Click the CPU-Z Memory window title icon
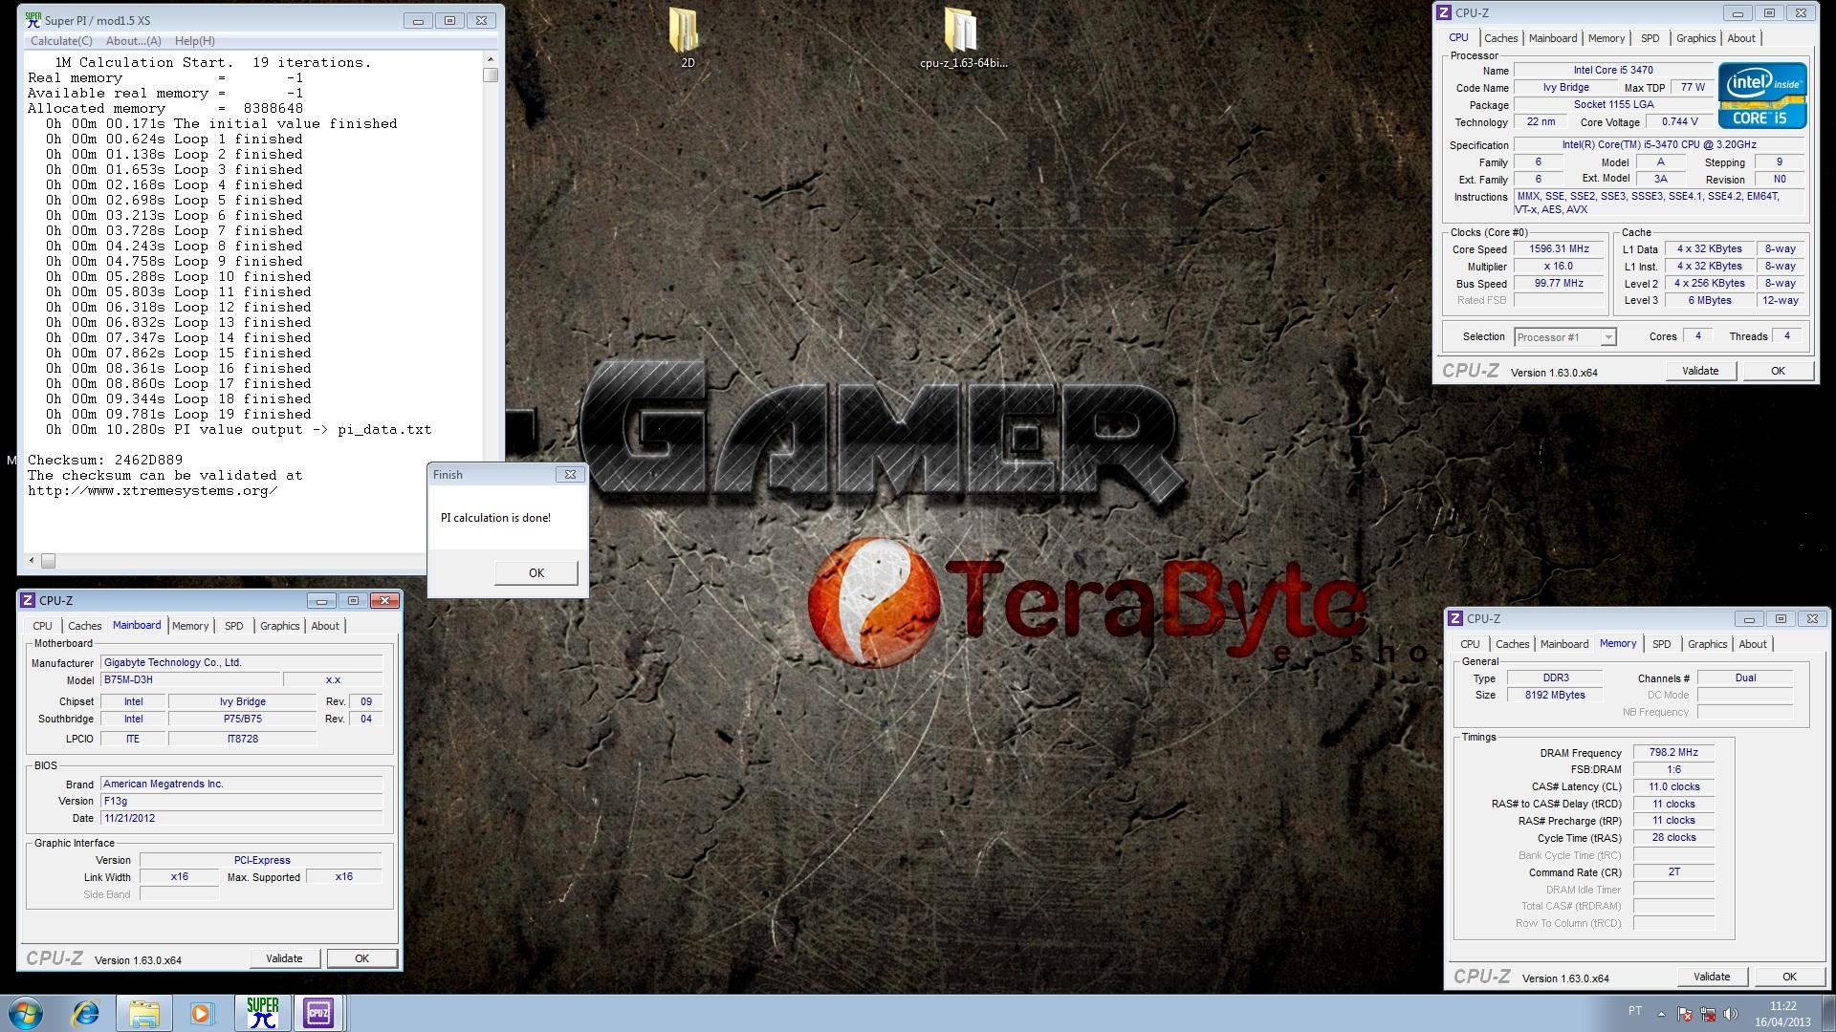The height and width of the screenshot is (1032, 1836). pos(1456,618)
